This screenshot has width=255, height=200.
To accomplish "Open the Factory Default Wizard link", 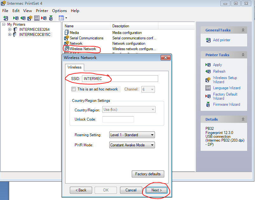I will pos(225,96).
